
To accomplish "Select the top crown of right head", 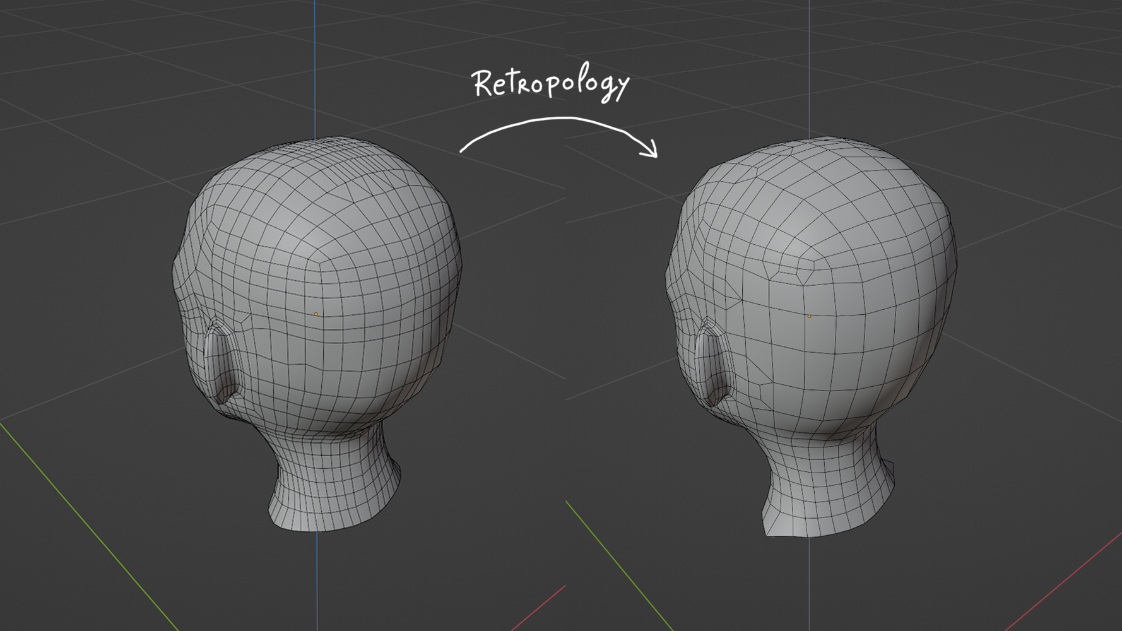I will 814,158.
